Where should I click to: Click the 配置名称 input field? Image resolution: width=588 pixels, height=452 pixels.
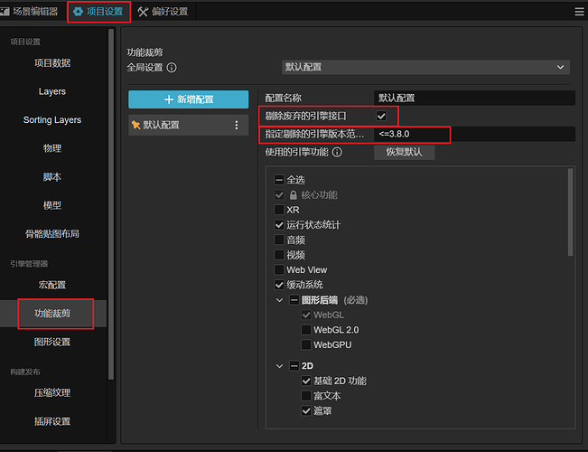point(474,98)
